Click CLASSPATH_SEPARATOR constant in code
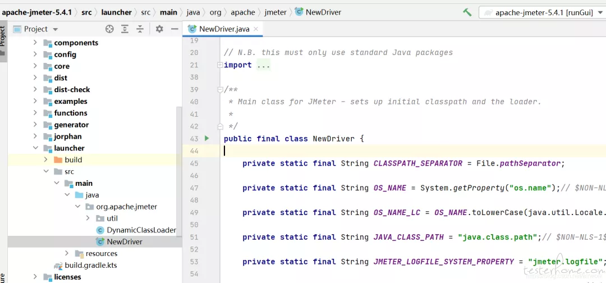This screenshot has height=283, width=606. 418,163
